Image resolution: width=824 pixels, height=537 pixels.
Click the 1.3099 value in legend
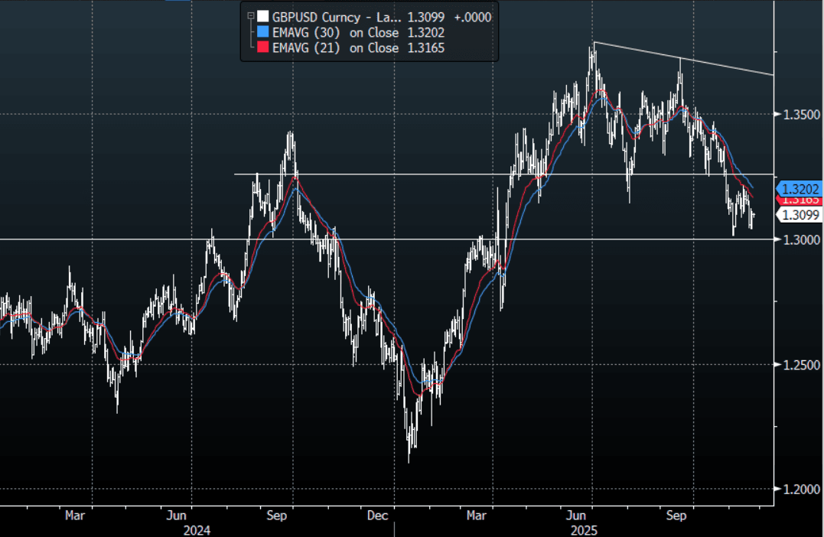[426, 18]
